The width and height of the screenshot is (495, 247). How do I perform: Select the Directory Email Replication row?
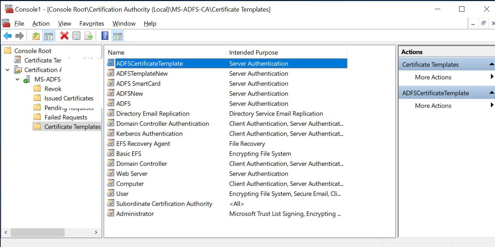click(227, 113)
